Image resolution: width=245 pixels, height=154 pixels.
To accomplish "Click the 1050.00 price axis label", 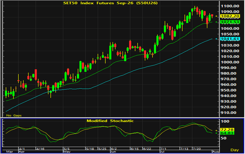I will coord(230,34).
